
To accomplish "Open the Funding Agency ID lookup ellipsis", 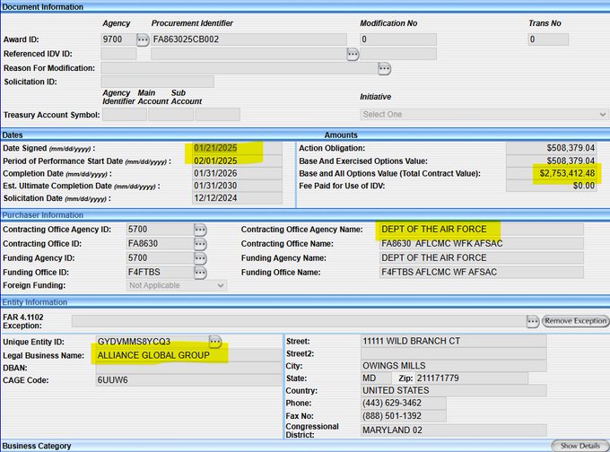I will 200,258.
